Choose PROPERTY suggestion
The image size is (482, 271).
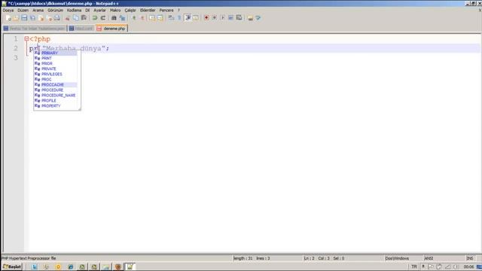(x=56, y=105)
